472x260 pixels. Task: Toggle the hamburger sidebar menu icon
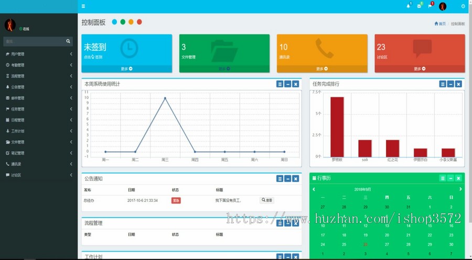pyautogui.click(x=83, y=6)
